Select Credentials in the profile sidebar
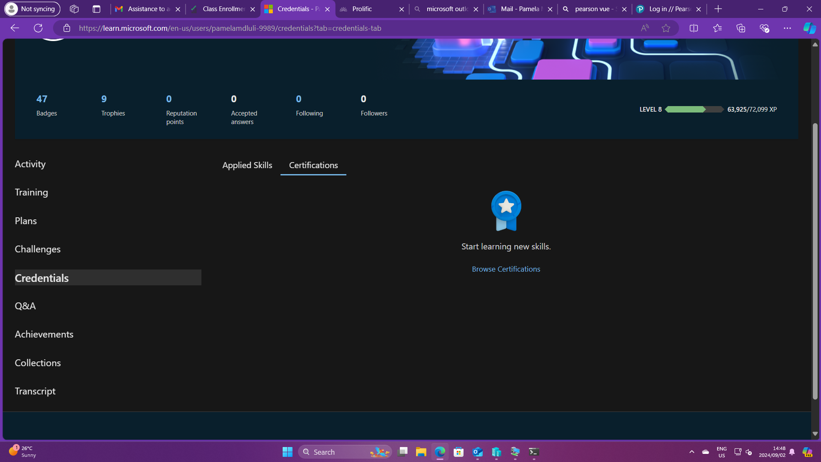Viewport: 821px width, 462px height. click(x=108, y=278)
